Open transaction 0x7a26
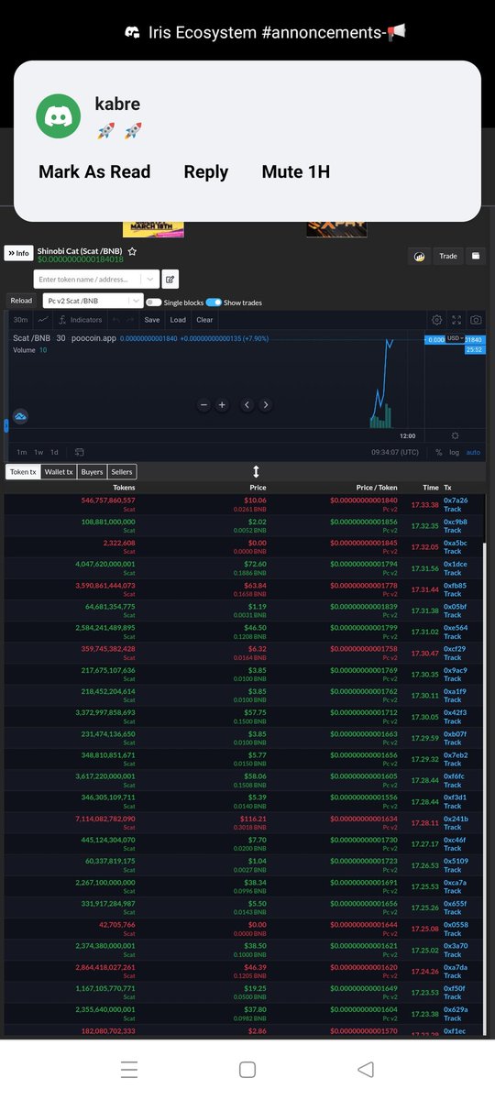This screenshot has width=495, height=1100. 456,500
